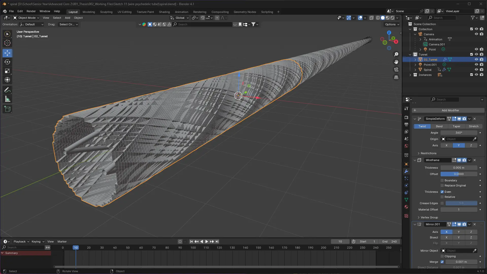Screen dimensions: 487x274
Task: Click the Crease Edges slider
Action: click(x=461, y=203)
